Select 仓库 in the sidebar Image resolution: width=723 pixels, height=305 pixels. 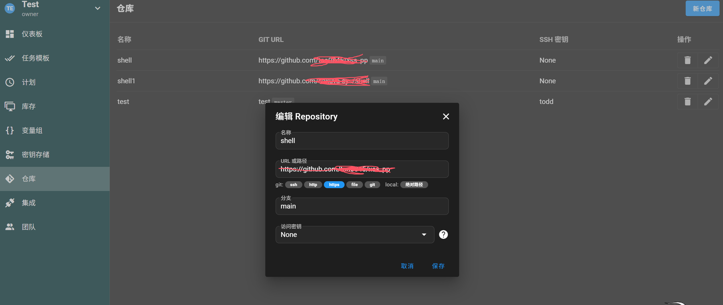pos(55,179)
